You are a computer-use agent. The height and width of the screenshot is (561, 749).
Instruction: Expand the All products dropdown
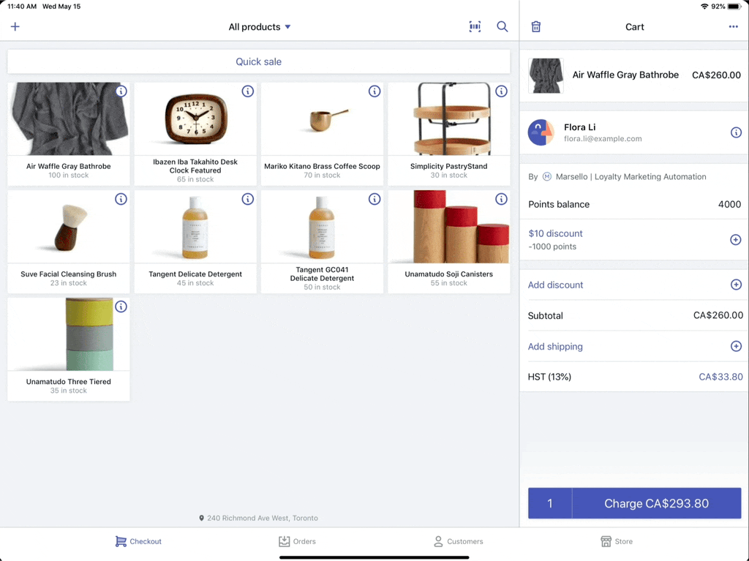point(260,27)
